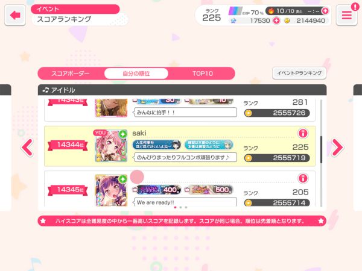Tap the gold coin icon next to 2144940
The width and height of the screenshot is (362, 271).
tap(287, 20)
